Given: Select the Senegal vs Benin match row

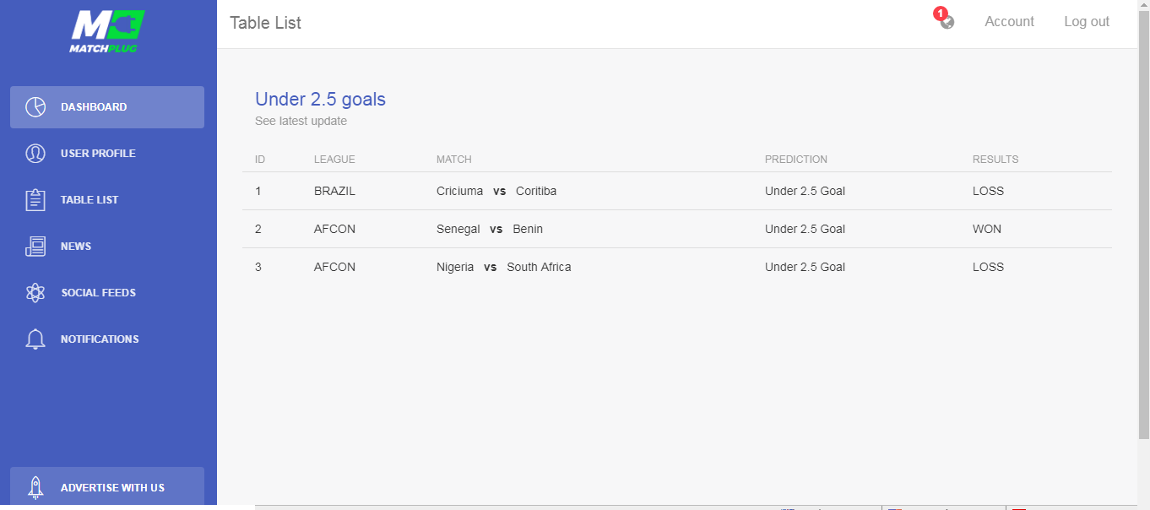Looking at the screenshot, I should pyautogui.click(x=677, y=229).
